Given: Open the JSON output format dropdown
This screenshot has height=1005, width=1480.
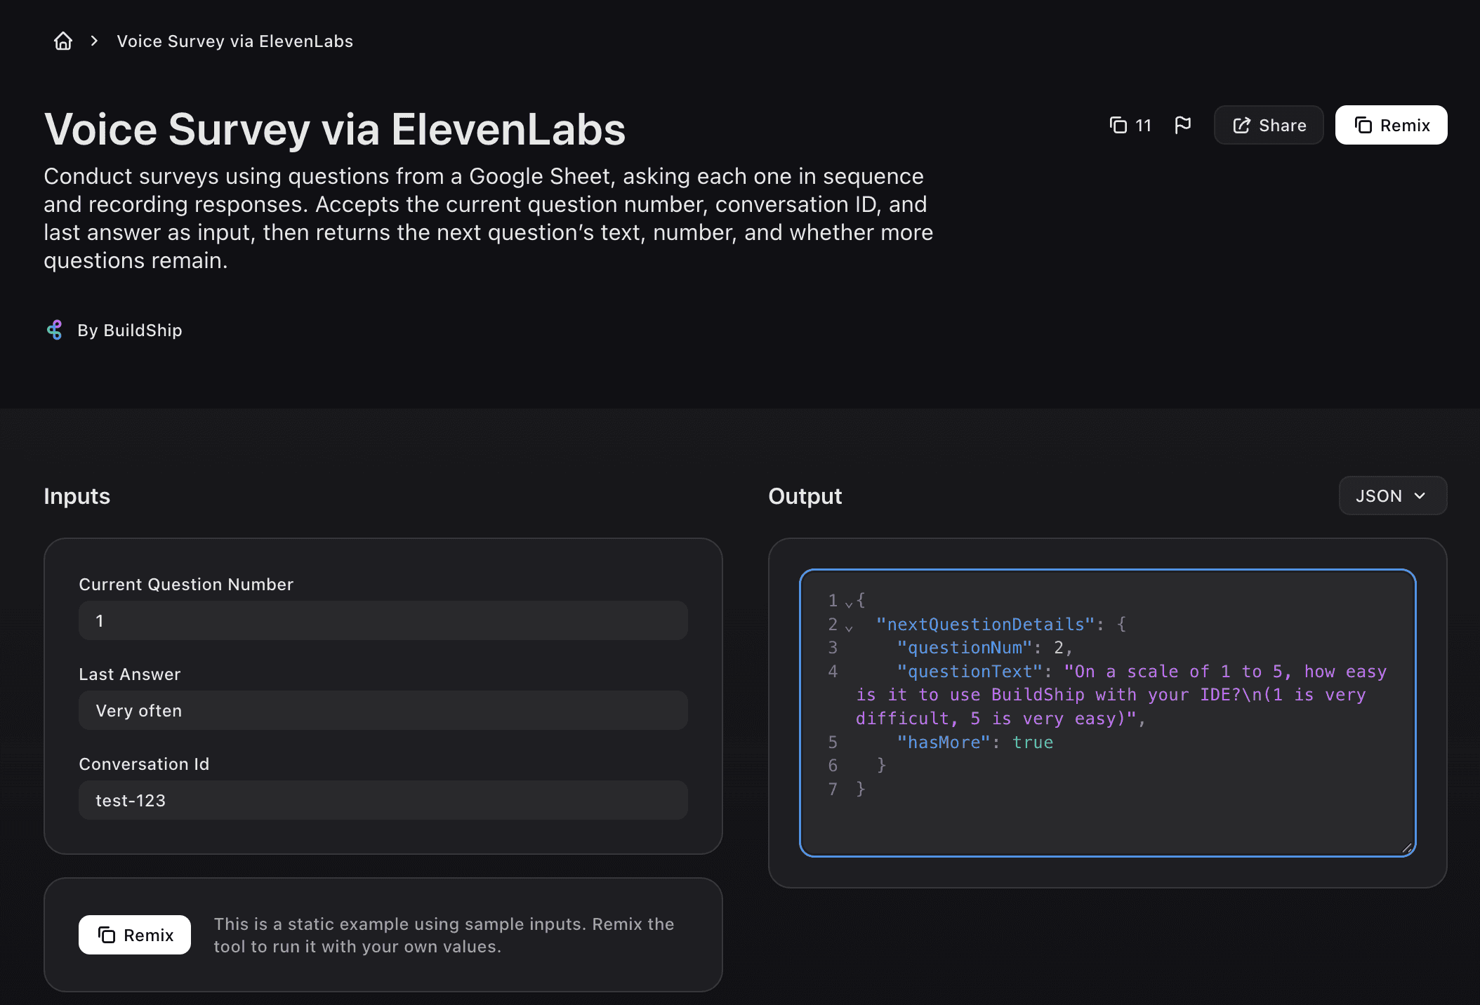Looking at the screenshot, I should point(1392,495).
